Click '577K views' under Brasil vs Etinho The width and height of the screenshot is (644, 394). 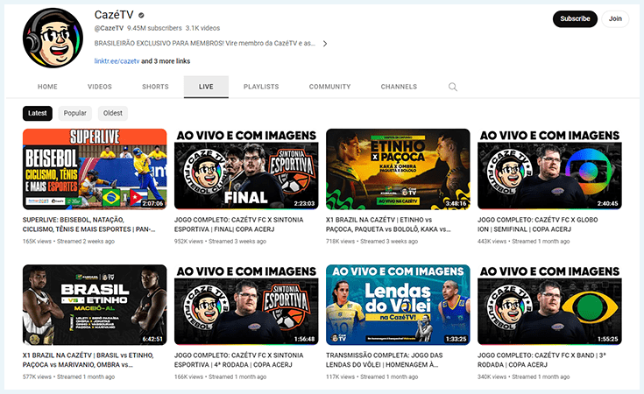pyautogui.click(x=37, y=376)
